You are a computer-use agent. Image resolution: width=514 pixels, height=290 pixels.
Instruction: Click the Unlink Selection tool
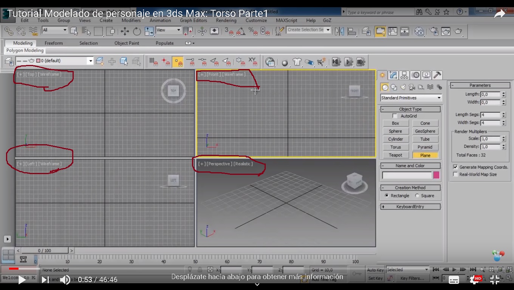pos(21,31)
